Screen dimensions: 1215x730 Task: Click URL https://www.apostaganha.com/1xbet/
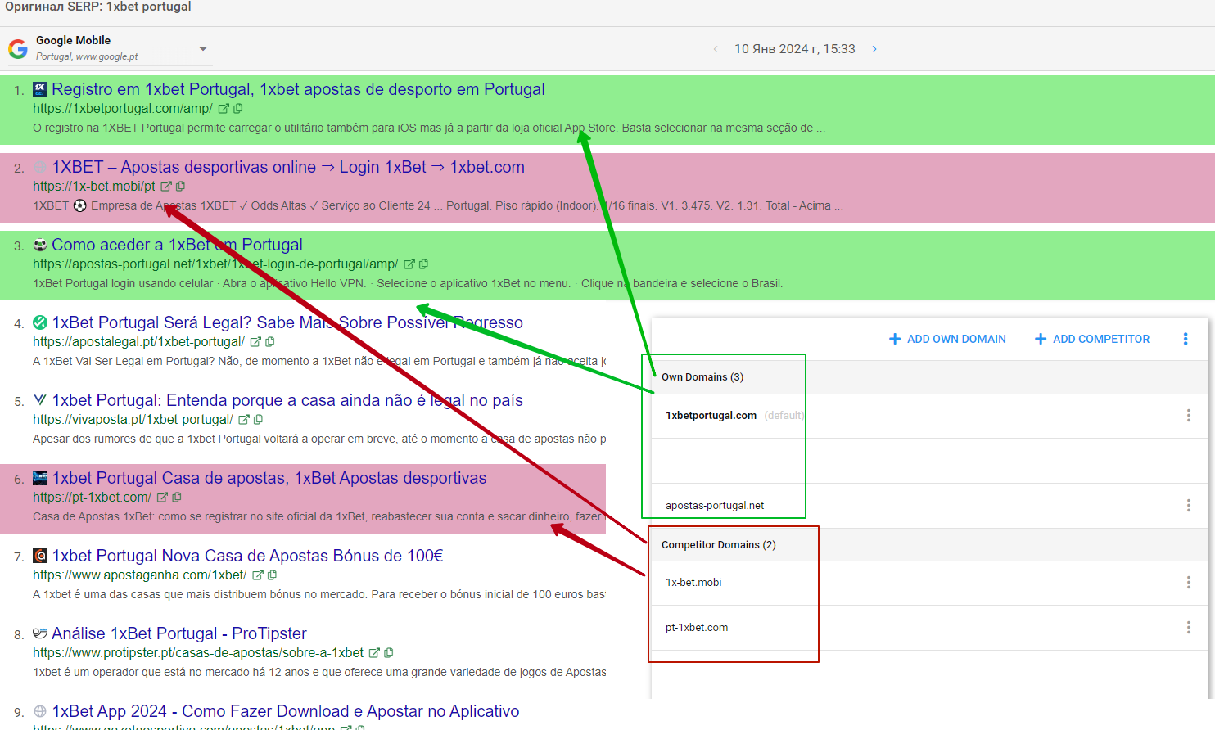140,575
